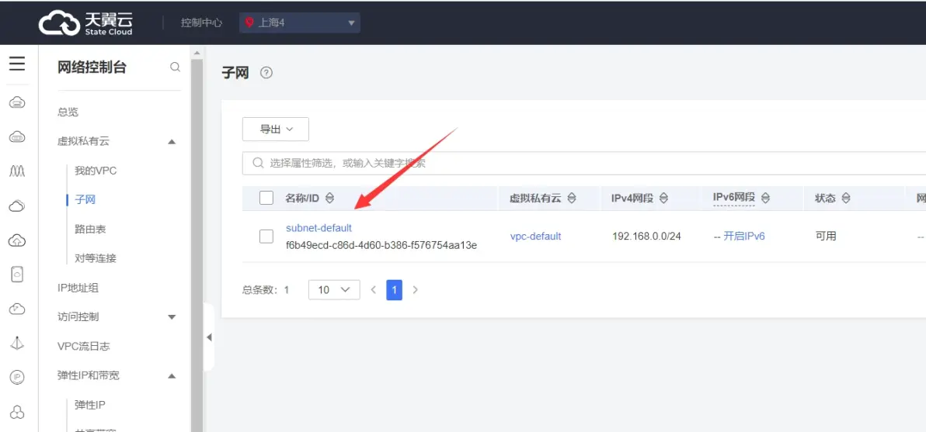Collapse the 弹性IP和带宽 menu section
This screenshot has height=432, width=926.
tap(172, 375)
